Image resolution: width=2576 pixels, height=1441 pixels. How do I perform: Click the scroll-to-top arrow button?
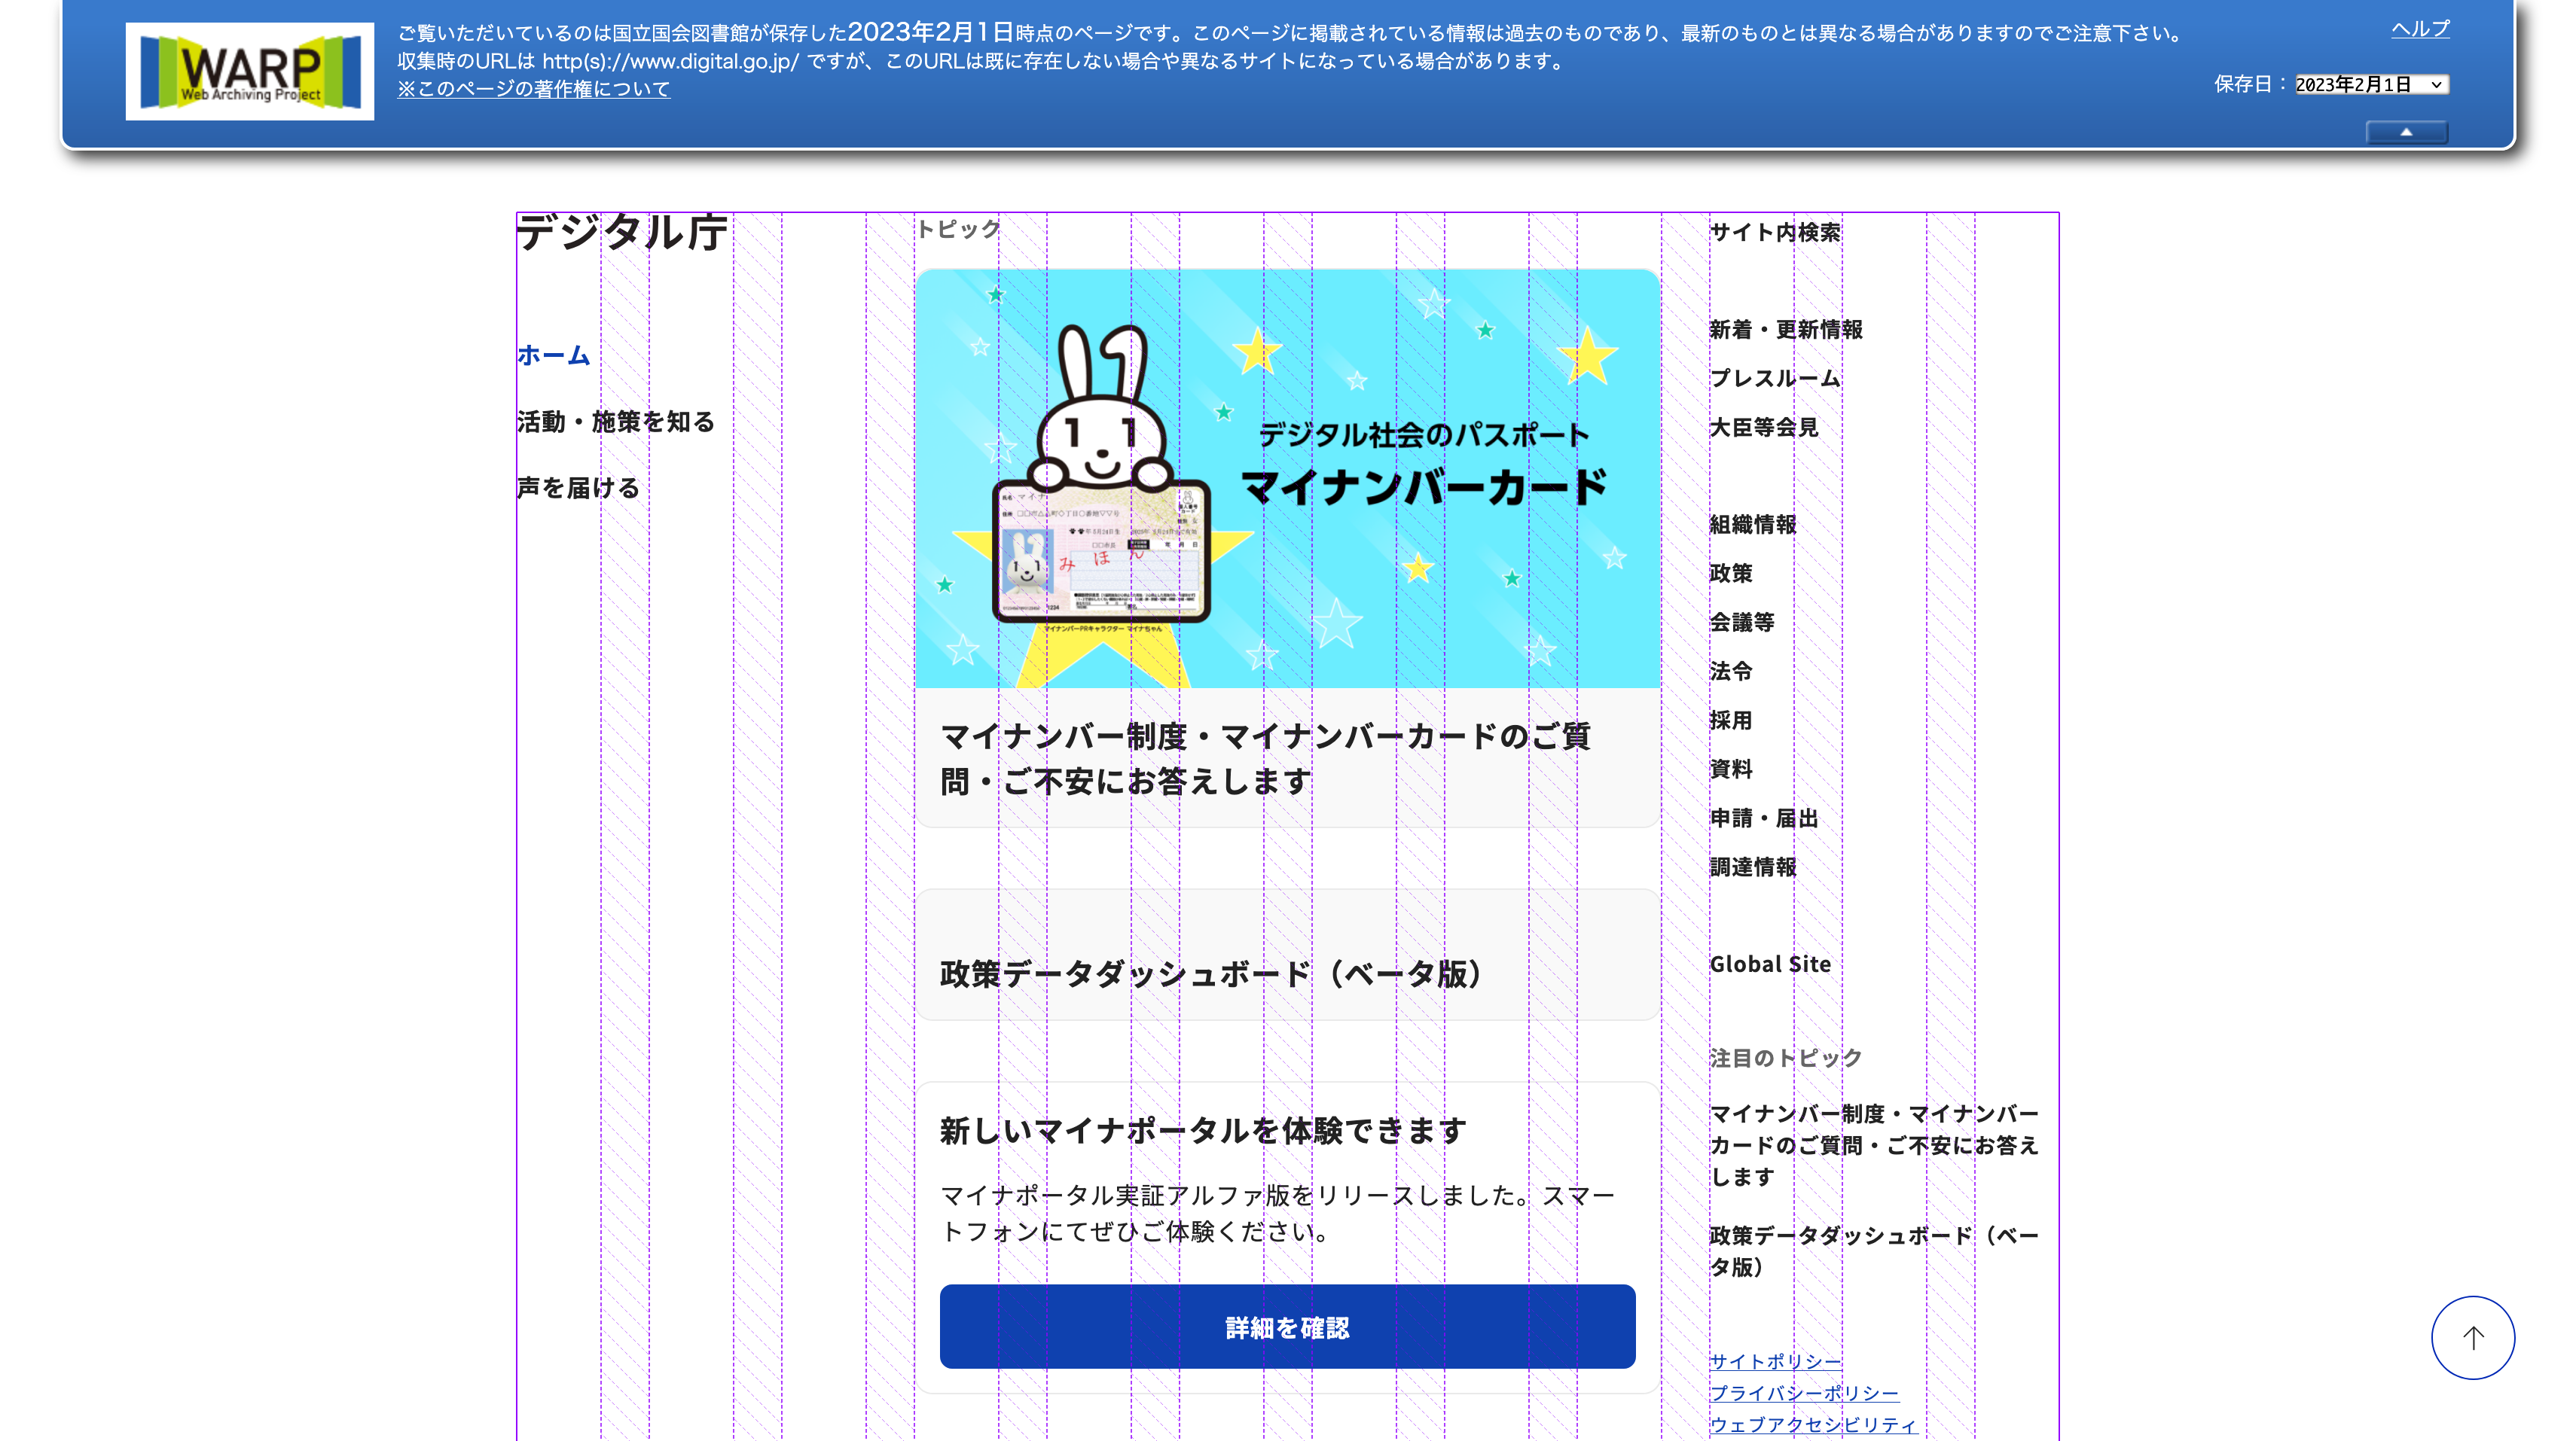pyautogui.click(x=2472, y=1337)
